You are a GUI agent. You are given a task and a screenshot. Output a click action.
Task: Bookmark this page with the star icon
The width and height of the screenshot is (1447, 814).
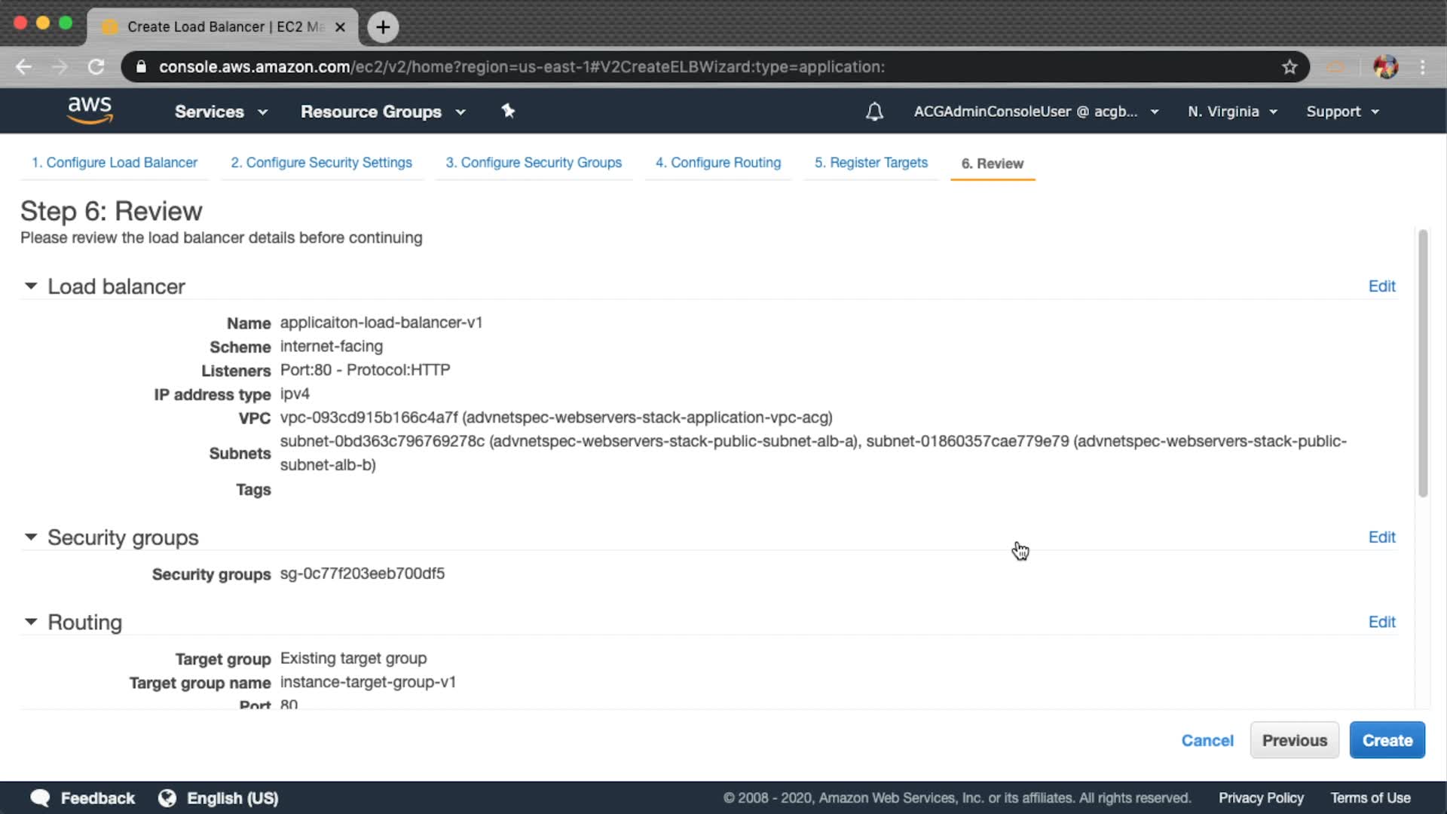tap(1289, 67)
